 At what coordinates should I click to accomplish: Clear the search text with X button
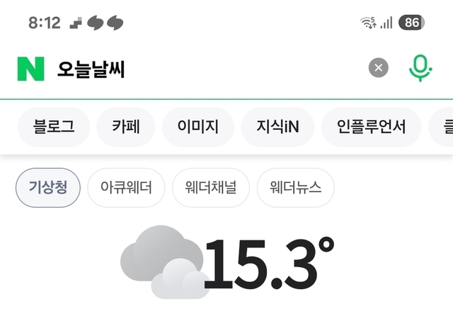(379, 68)
